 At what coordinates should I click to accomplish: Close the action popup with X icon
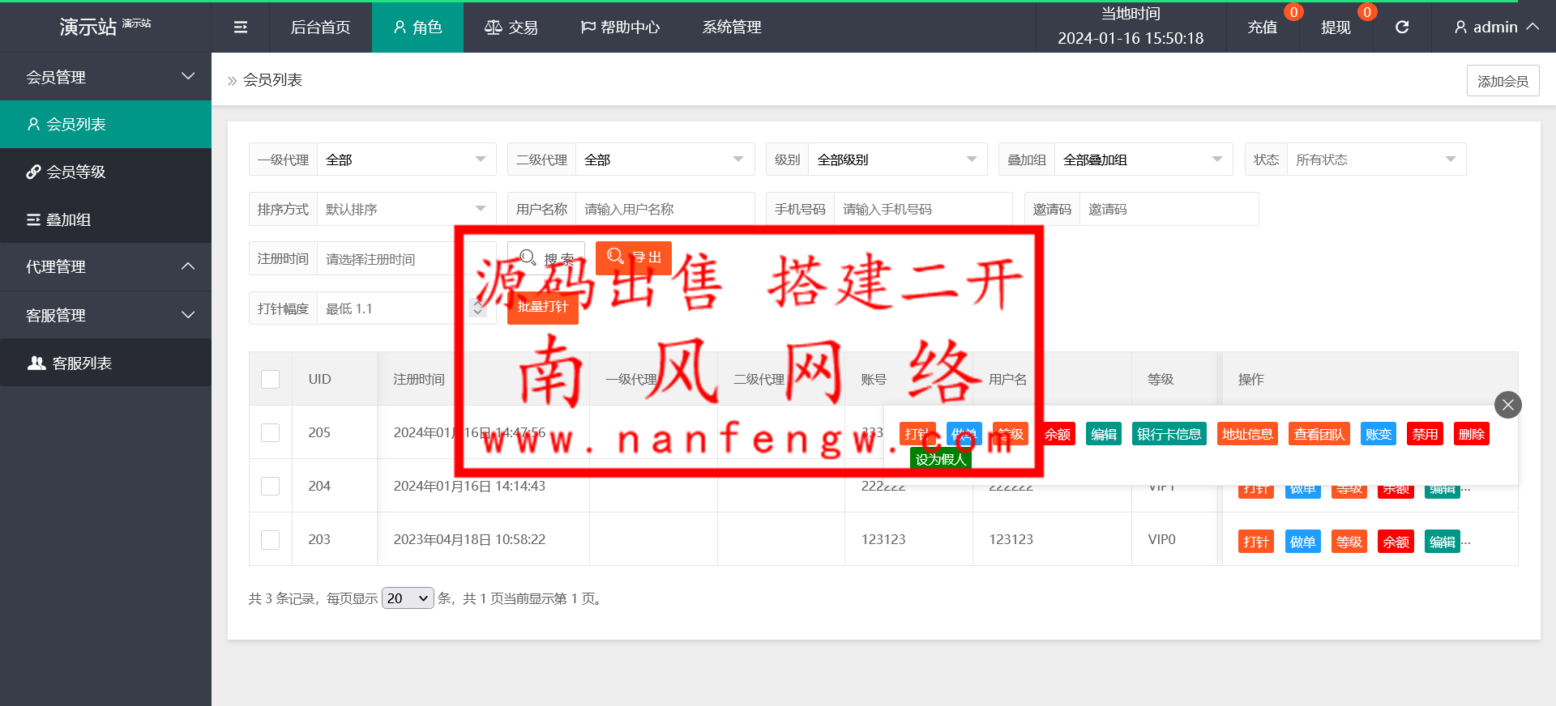(1507, 405)
